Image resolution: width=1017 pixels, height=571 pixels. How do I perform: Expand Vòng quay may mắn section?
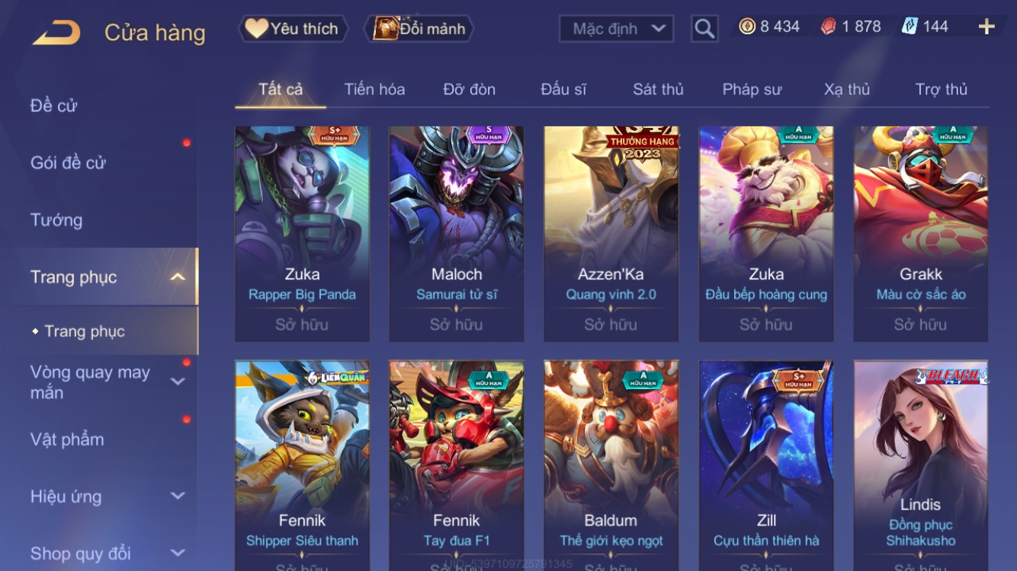point(178,381)
